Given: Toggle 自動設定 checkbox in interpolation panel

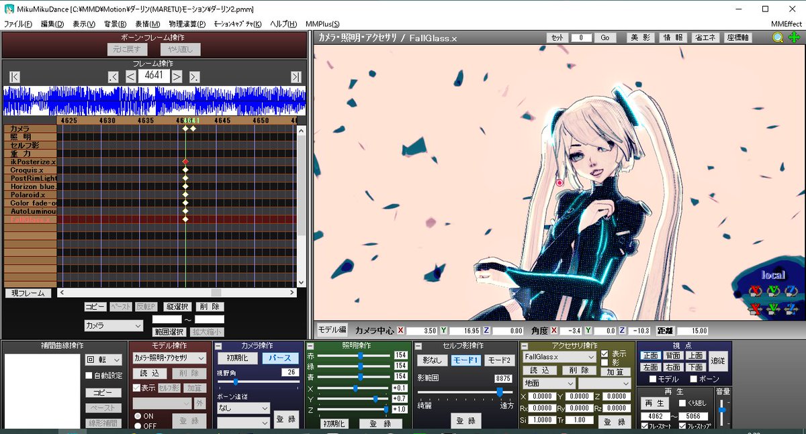Looking at the screenshot, I should coord(90,376).
